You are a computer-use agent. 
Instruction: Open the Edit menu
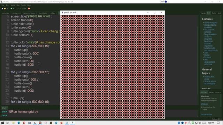point(8,5)
